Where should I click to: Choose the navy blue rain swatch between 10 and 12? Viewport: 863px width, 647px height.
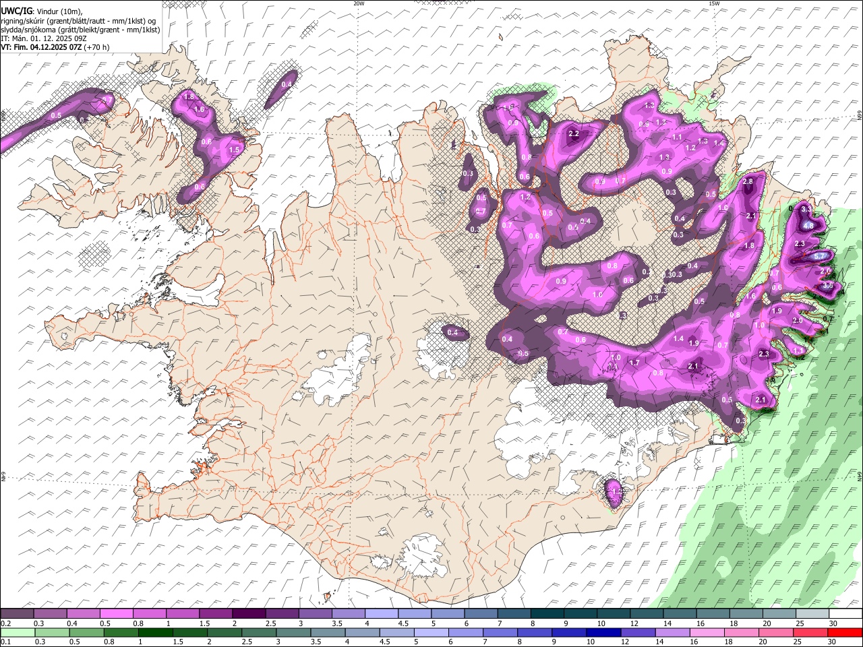pyautogui.click(x=603, y=633)
